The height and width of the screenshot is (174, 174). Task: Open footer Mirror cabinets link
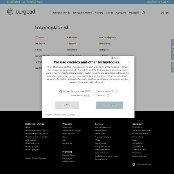pos(68,134)
